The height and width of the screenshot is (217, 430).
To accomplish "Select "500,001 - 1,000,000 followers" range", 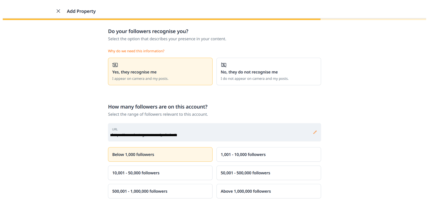I will [x=160, y=191].
